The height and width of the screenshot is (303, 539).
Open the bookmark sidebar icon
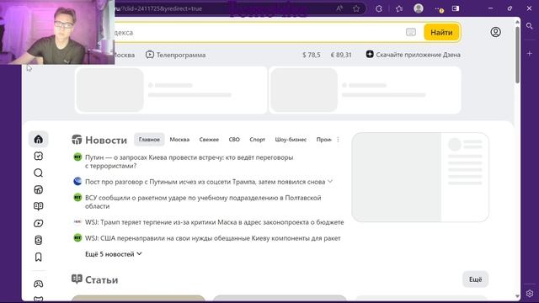click(39, 257)
